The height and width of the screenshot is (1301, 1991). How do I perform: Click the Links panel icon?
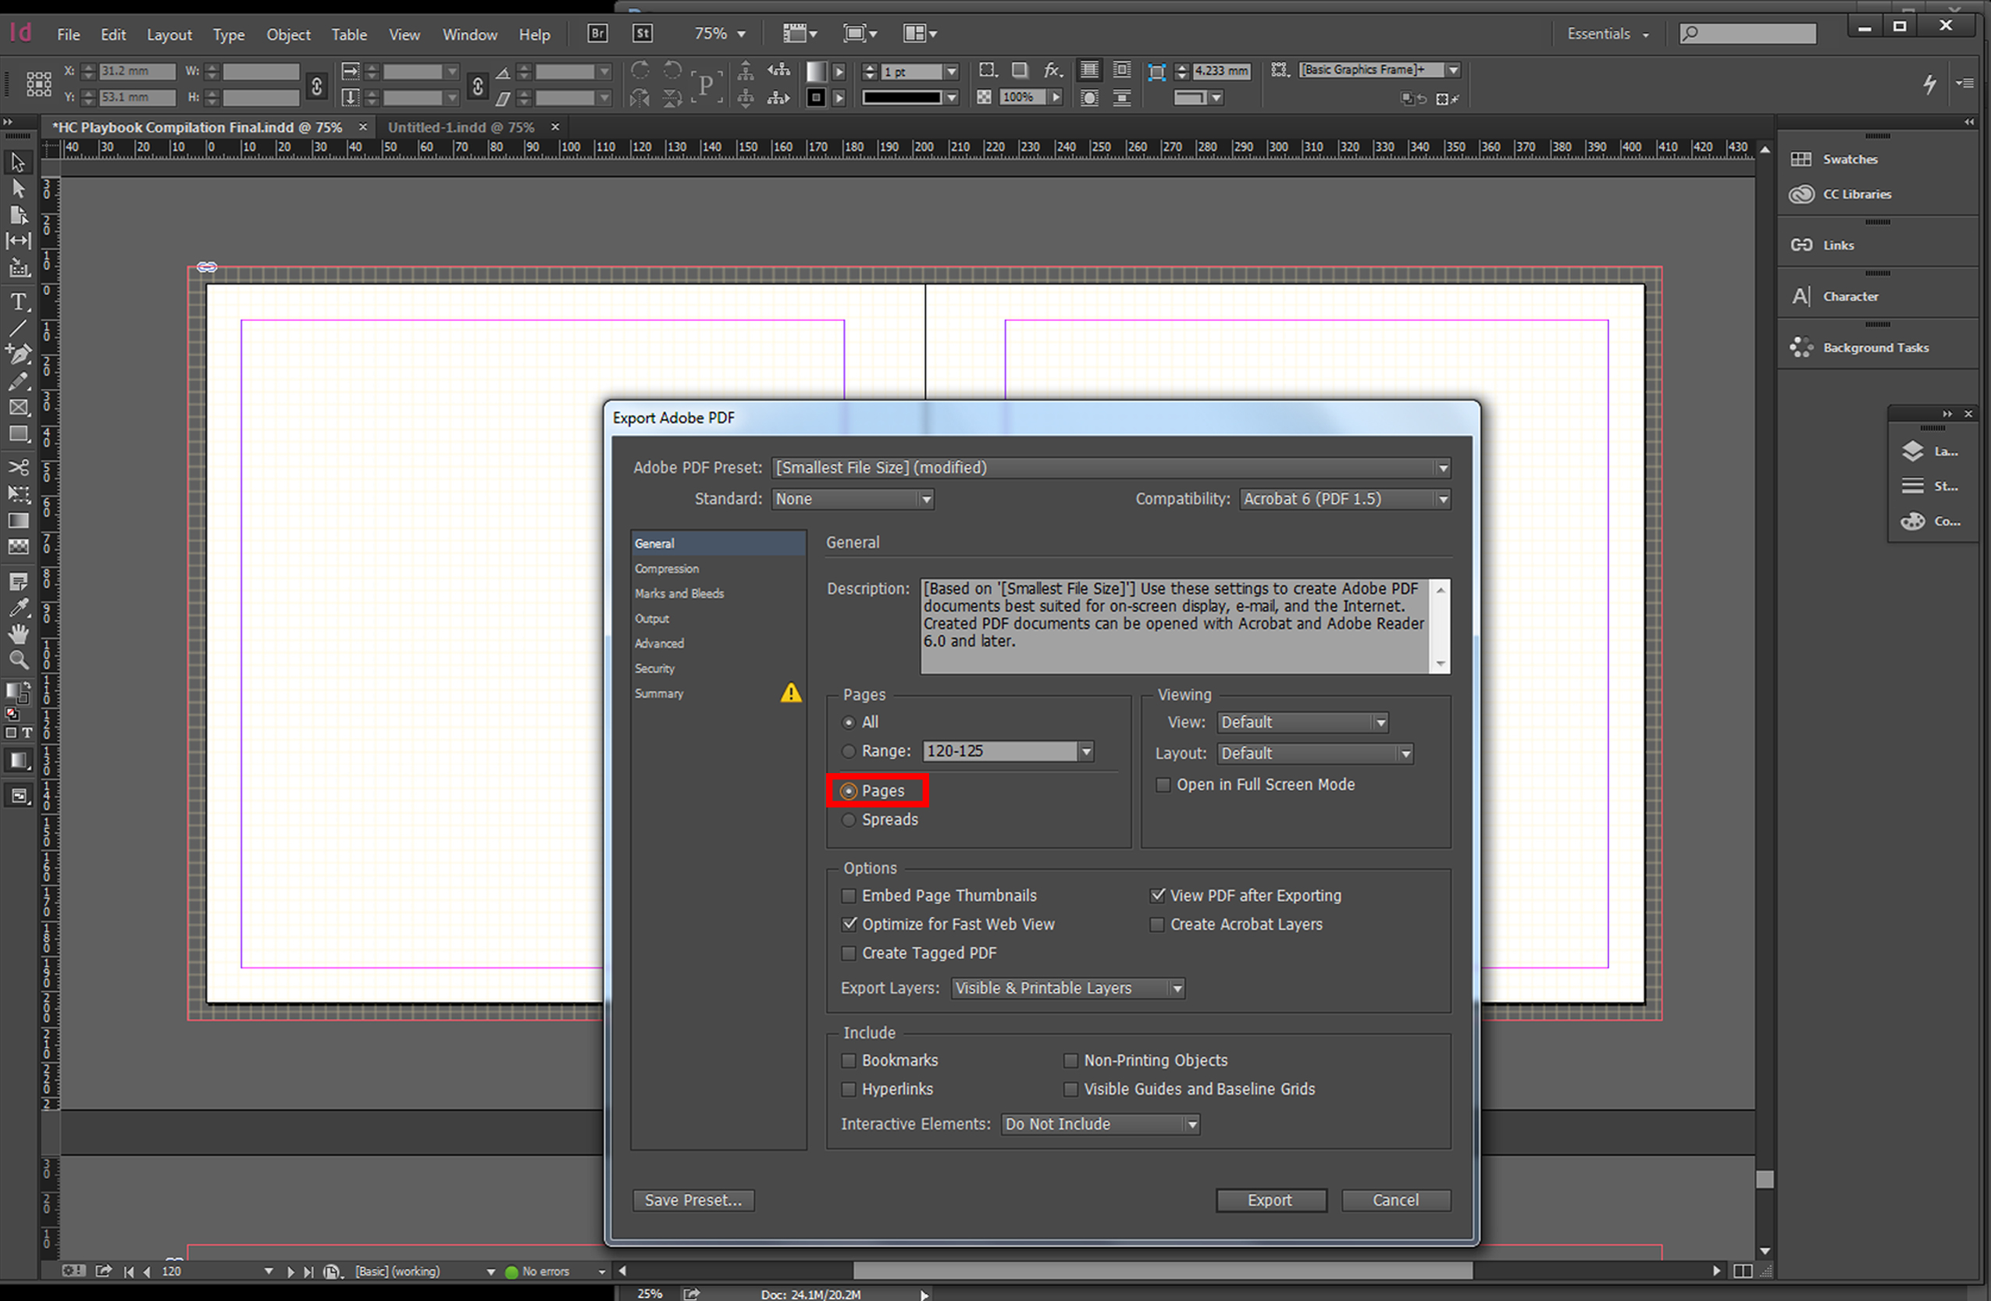point(1802,244)
